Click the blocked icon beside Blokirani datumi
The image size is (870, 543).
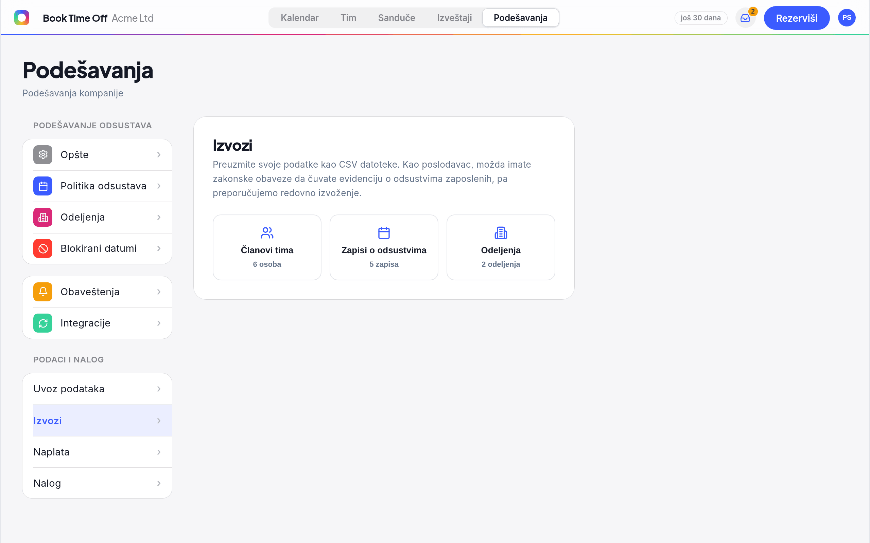(43, 248)
